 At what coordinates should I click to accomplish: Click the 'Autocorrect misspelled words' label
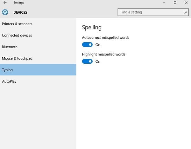[x=106, y=38]
